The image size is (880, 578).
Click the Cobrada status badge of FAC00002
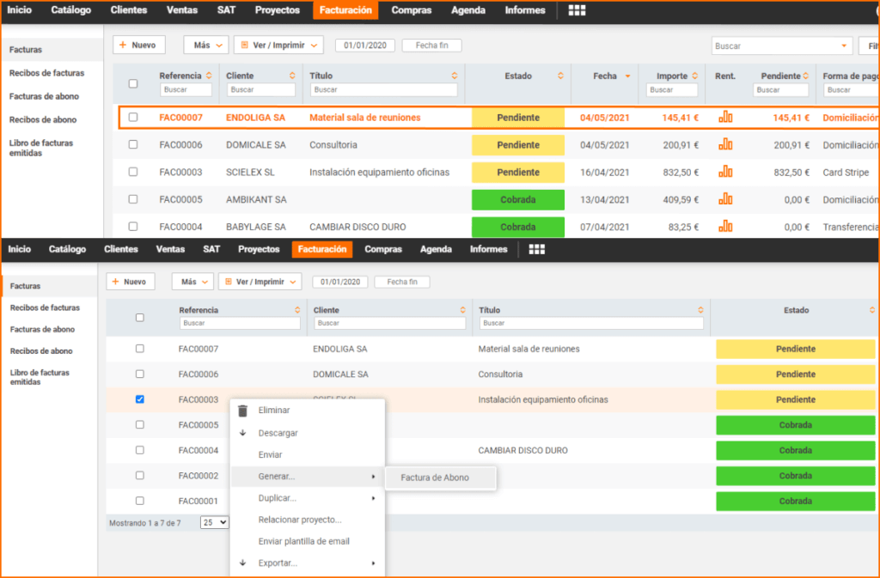(x=795, y=476)
